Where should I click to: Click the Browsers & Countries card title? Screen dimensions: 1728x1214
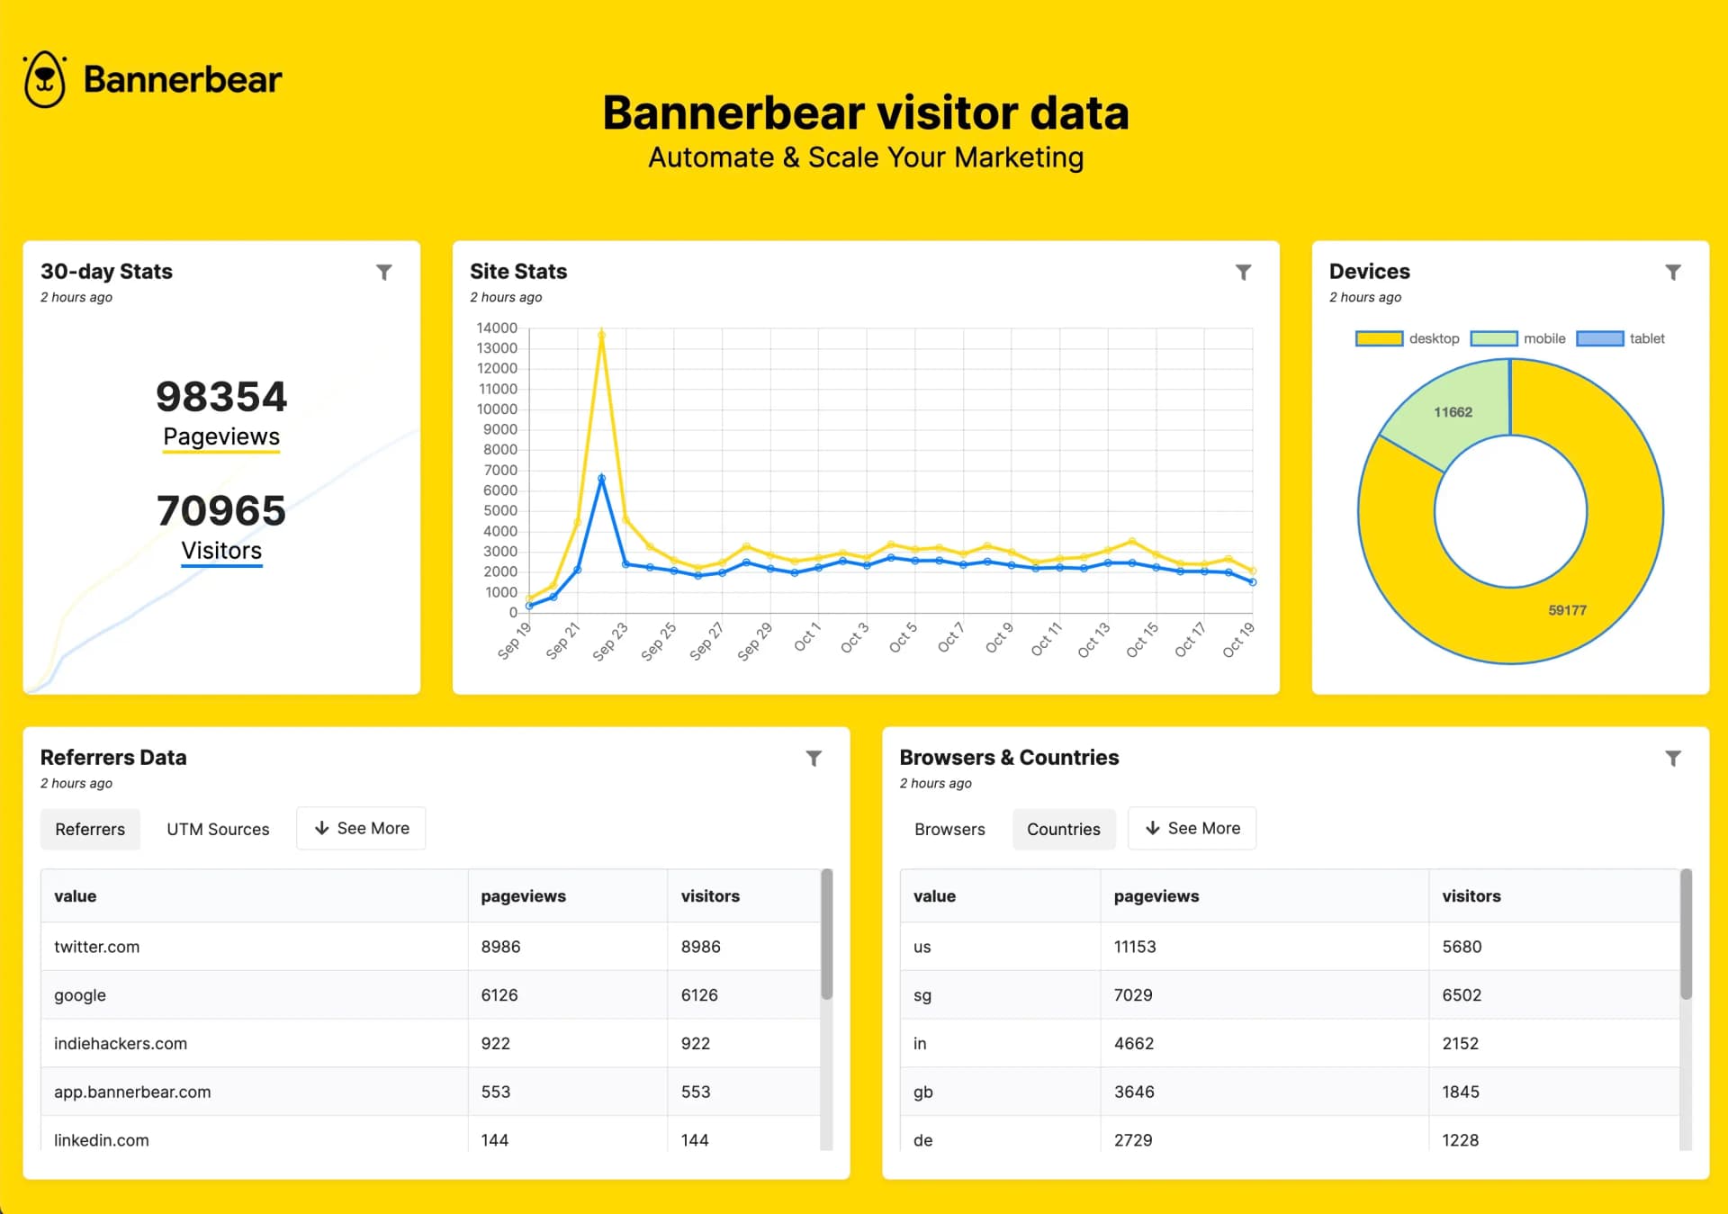click(1009, 758)
